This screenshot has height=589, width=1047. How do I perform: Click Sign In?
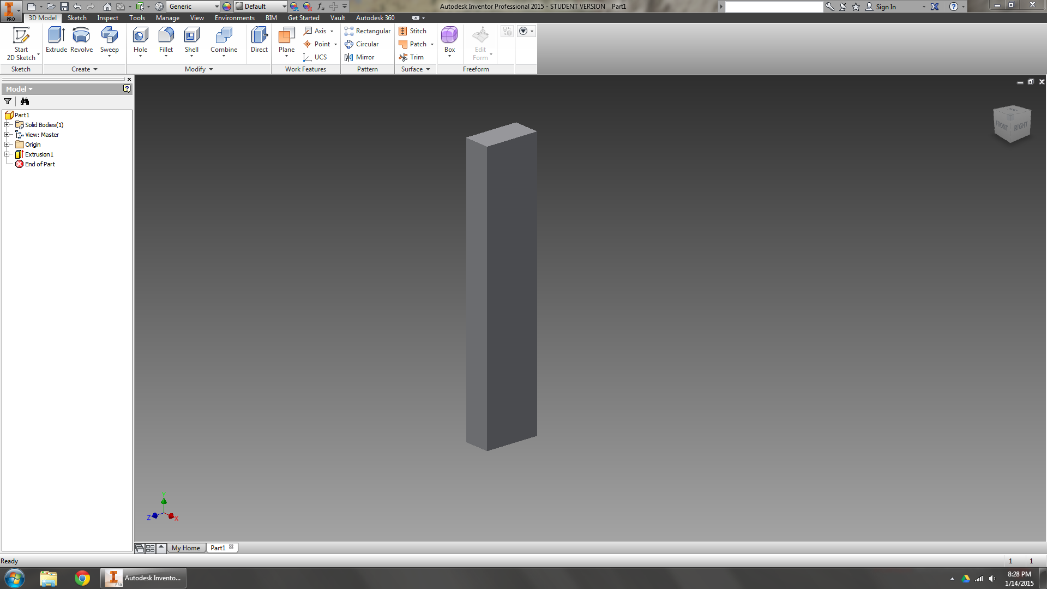[880, 7]
